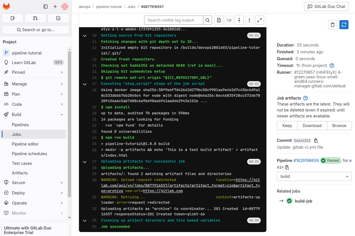
Task: Expand the Monitor sidebar menu
Action: click(x=34, y=213)
